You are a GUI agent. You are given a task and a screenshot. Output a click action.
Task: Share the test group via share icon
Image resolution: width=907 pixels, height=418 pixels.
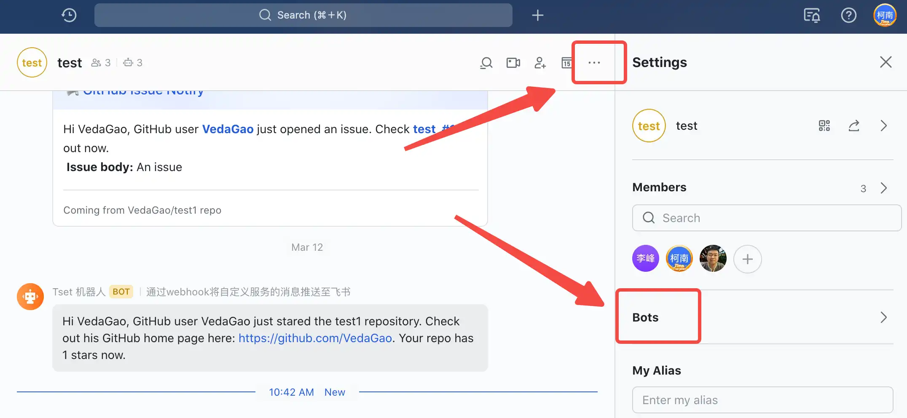click(854, 126)
